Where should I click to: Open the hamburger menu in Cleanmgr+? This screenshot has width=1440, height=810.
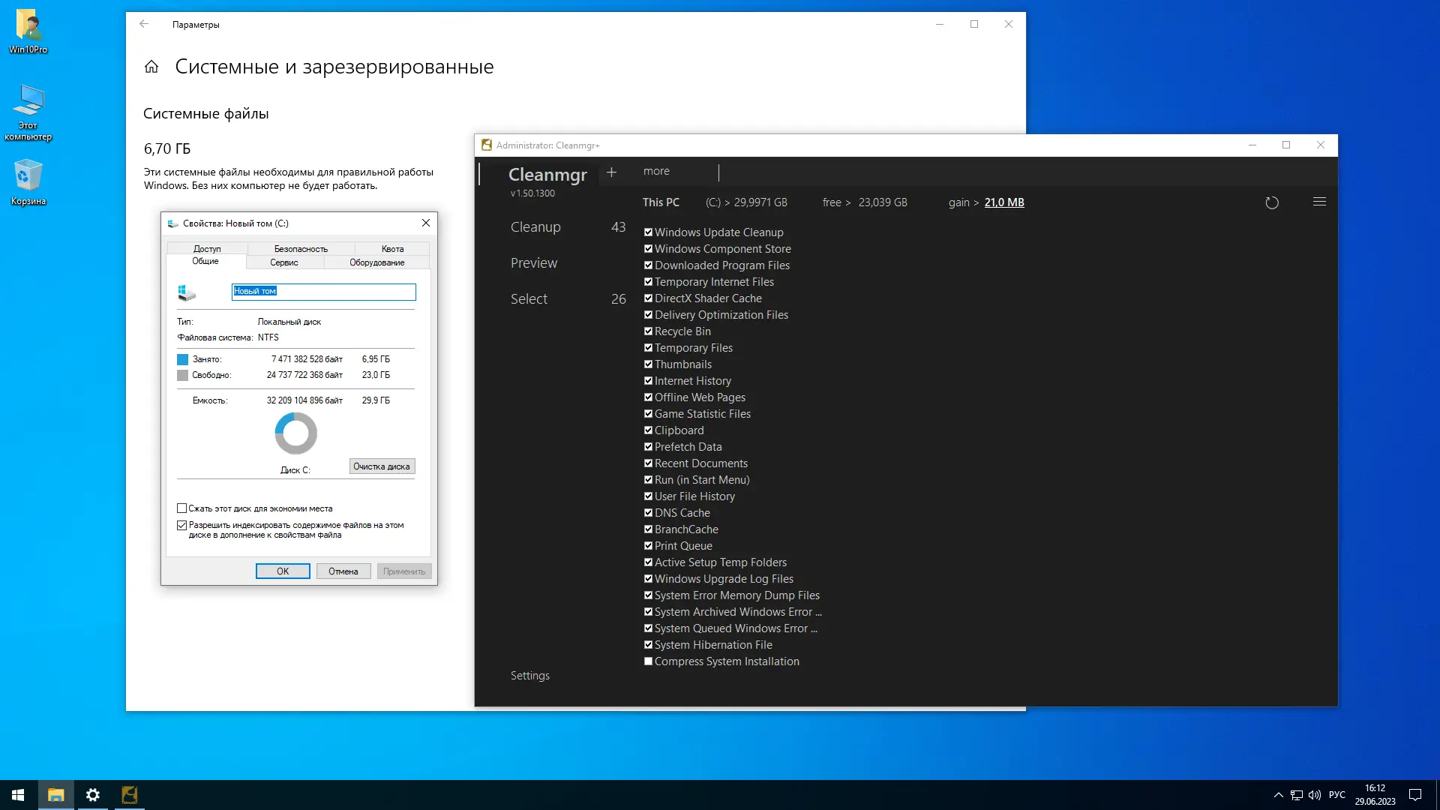coord(1319,202)
